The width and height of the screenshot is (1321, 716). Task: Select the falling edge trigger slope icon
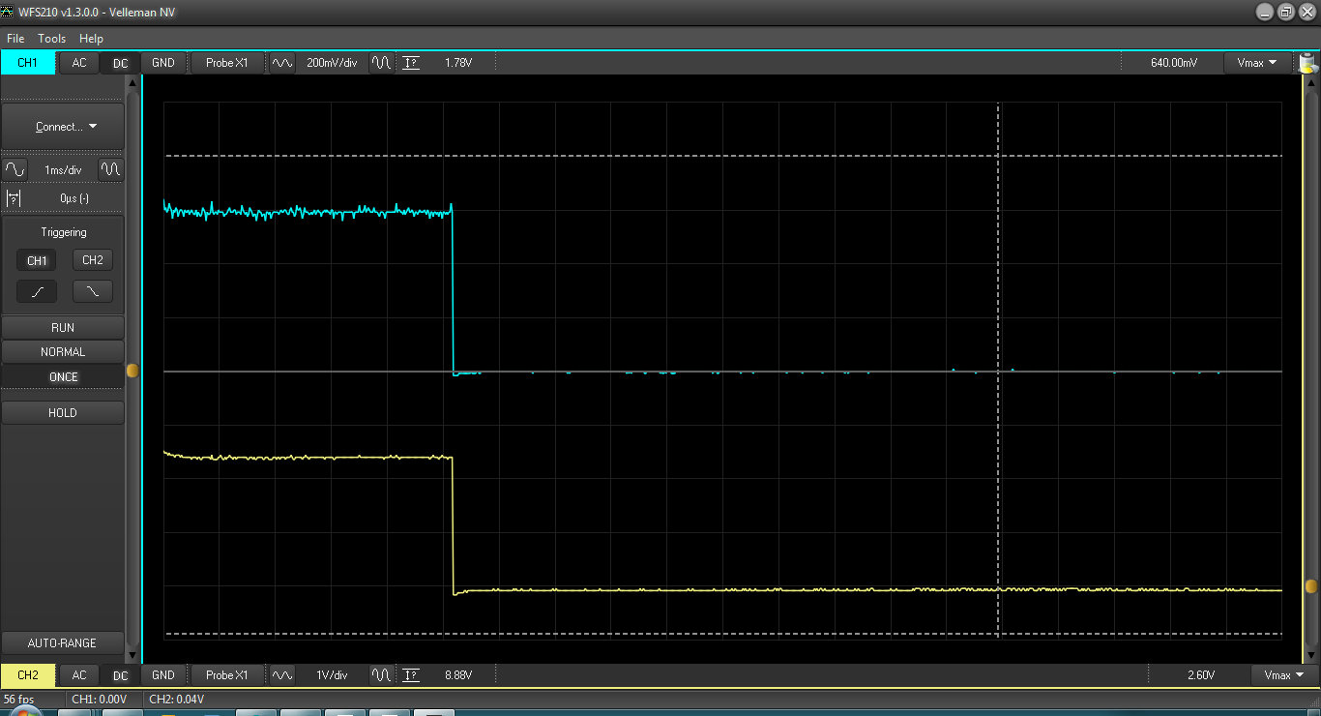[x=93, y=291]
